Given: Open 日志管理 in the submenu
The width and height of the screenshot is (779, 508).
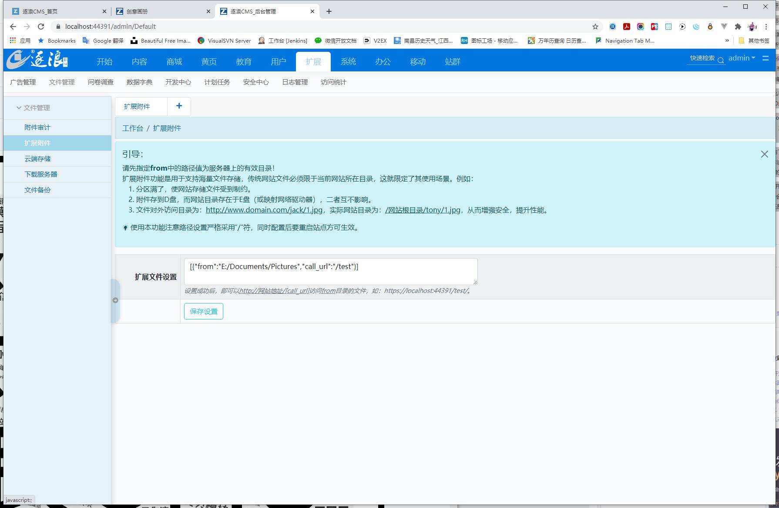Looking at the screenshot, I should click(295, 82).
